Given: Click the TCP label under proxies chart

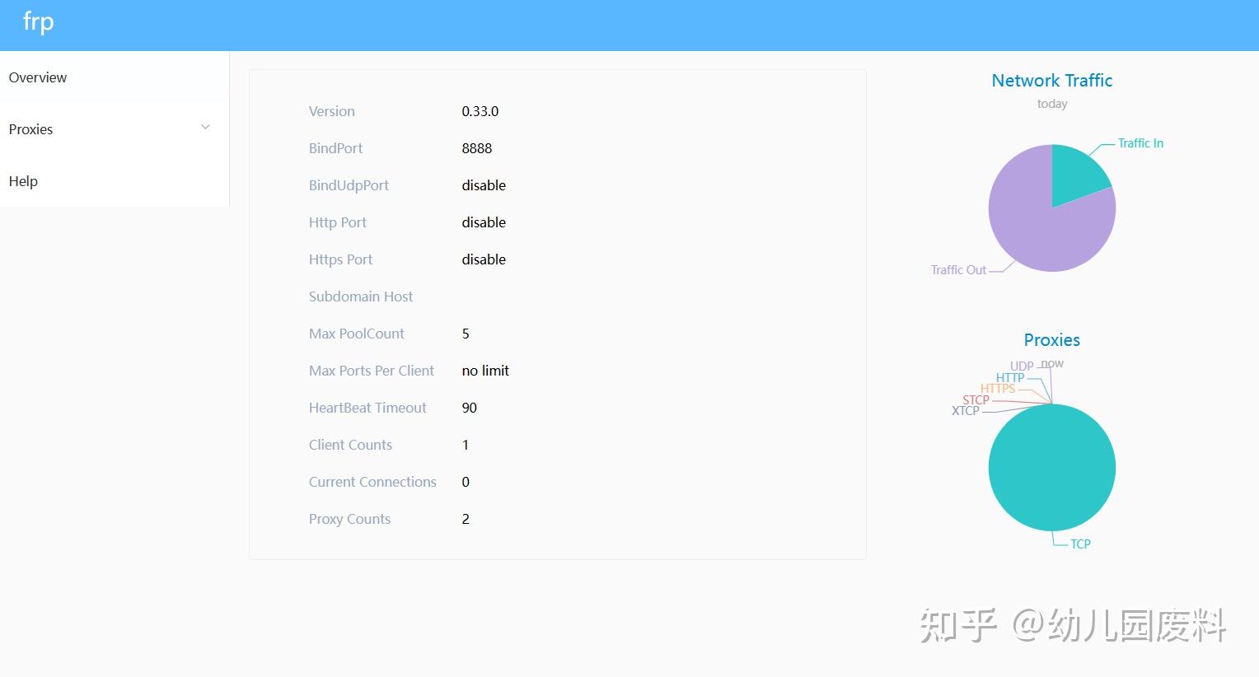Looking at the screenshot, I should pos(1080,544).
